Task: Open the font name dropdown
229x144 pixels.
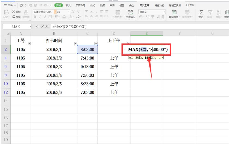Action: pyautogui.click(x=55, y=12)
